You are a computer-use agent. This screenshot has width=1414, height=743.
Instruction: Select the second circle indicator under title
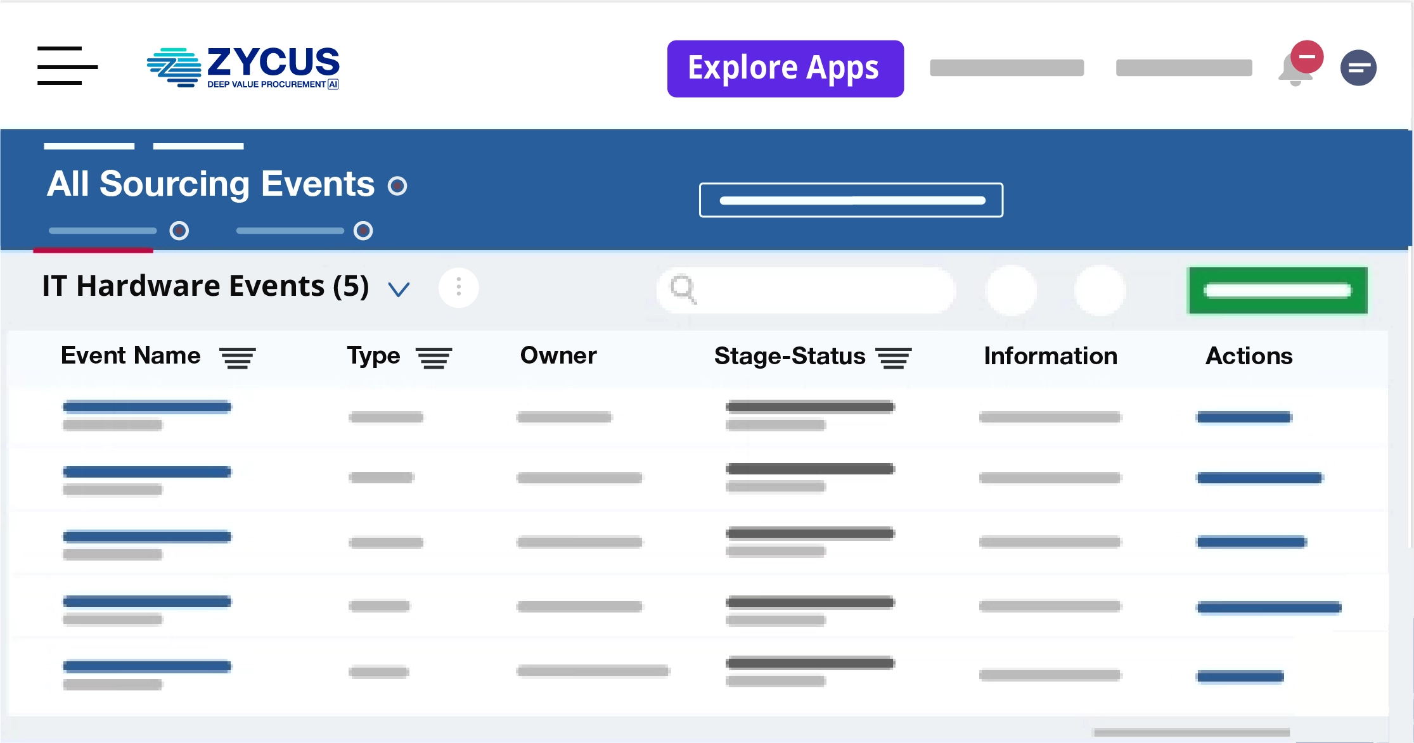(363, 231)
